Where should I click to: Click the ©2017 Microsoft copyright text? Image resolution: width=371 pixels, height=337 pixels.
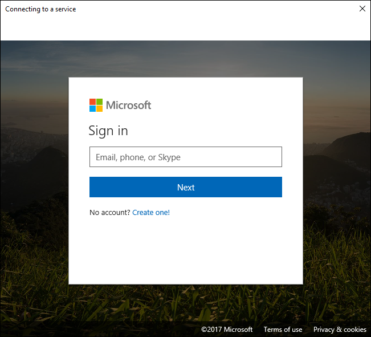tap(227, 330)
